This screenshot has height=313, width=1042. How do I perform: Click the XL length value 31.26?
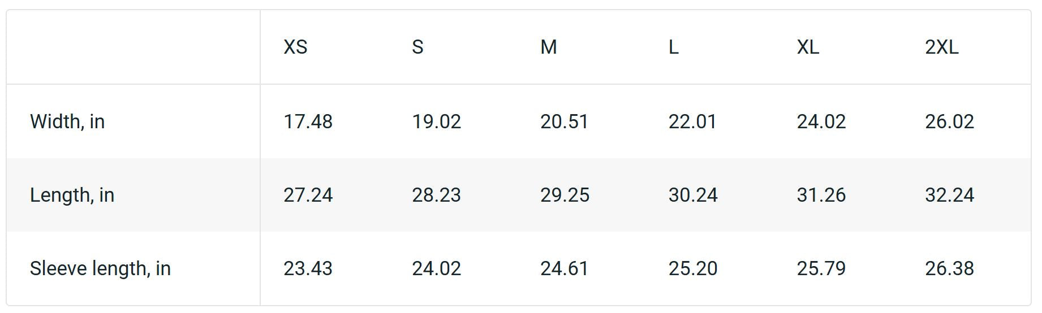coord(821,195)
